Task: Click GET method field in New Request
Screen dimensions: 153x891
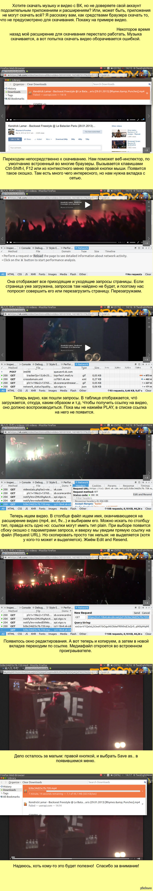Action: point(80,617)
